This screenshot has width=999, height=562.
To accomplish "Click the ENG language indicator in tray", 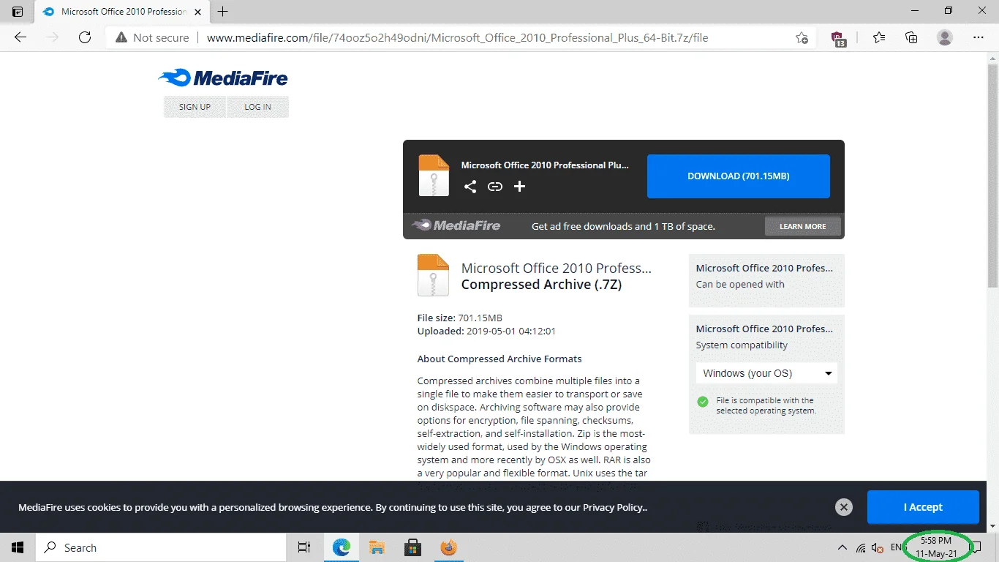I will pos(898,547).
